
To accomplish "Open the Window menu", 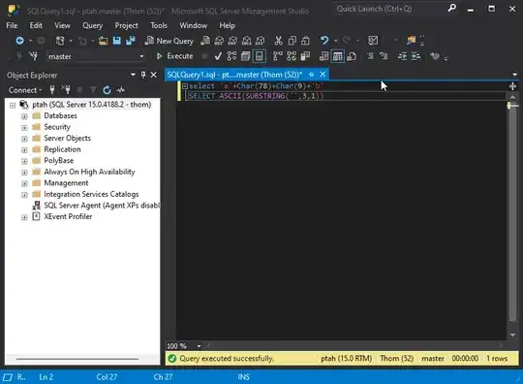I will pyautogui.click(x=193, y=25).
